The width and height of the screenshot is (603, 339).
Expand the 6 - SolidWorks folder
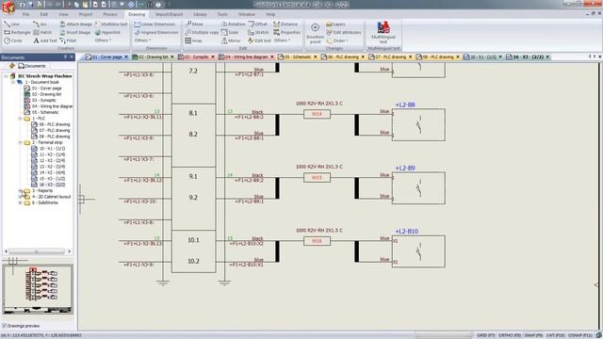[x=20, y=202]
